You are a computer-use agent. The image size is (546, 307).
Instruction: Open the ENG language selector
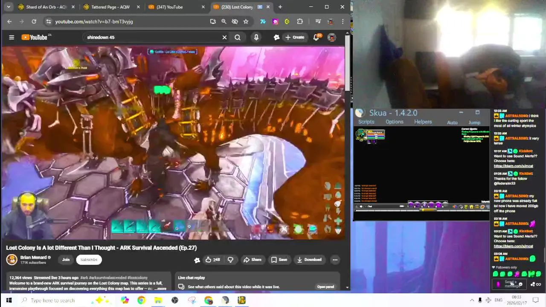click(x=498, y=300)
